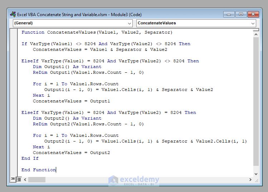Click the line 'Dim Output1() As Variant'
This screenshot has height=192, width=268.
[x=67, y=67]
